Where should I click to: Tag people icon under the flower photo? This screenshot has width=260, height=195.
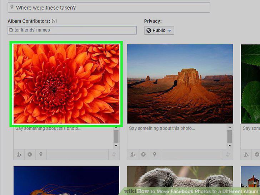point(19,155)
